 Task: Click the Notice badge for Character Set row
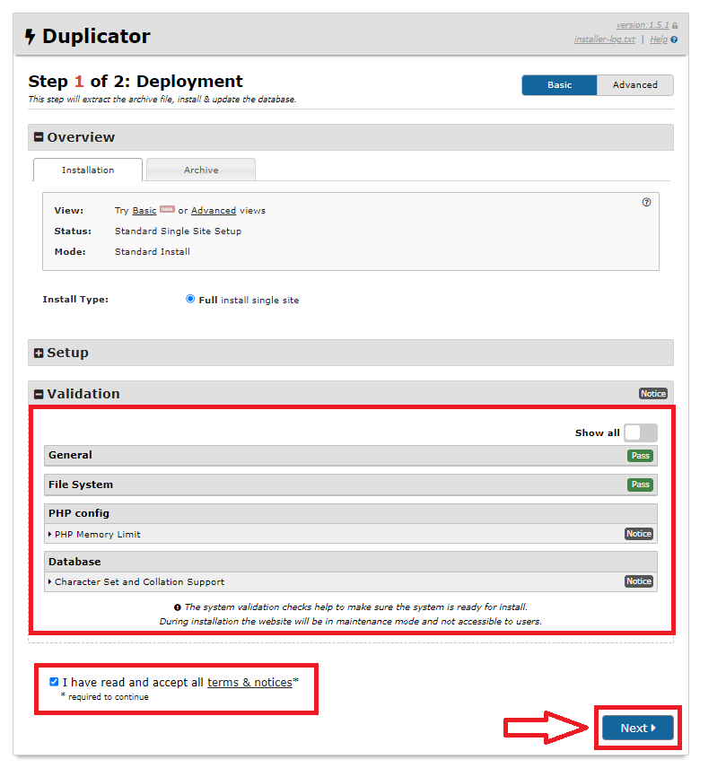click(639, 581)
